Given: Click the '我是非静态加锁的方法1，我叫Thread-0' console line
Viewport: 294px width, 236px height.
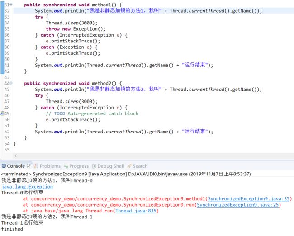Looking at the screenshot, I should click(x=47, y=180).
